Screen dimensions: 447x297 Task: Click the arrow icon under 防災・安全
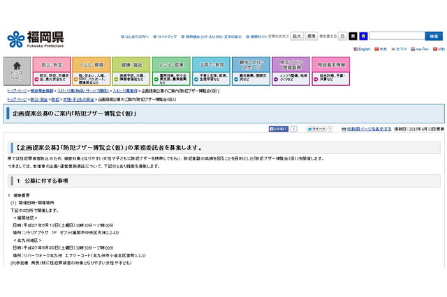36,79
